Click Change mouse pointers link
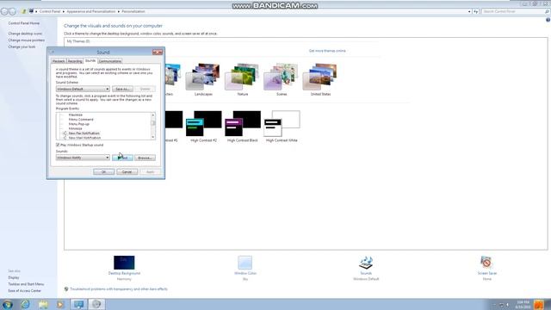The height and width of the screenshot is (310, 551). (x=27, y=40)
